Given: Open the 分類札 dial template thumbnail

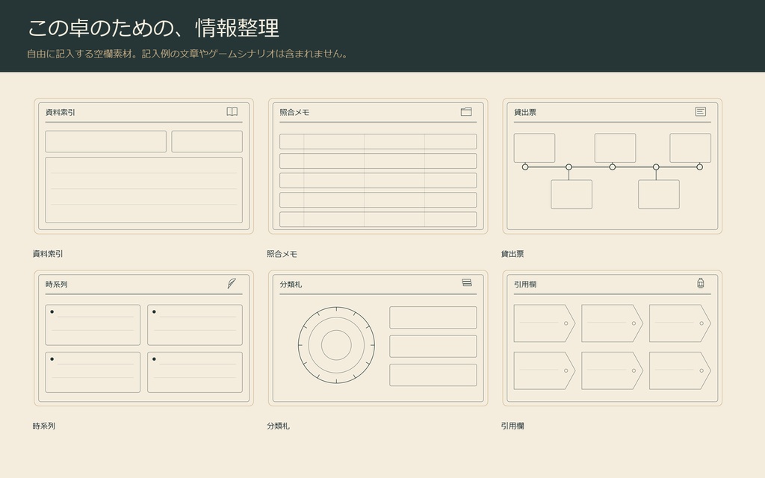Looking at the screenshot, I should pos(378,338).
